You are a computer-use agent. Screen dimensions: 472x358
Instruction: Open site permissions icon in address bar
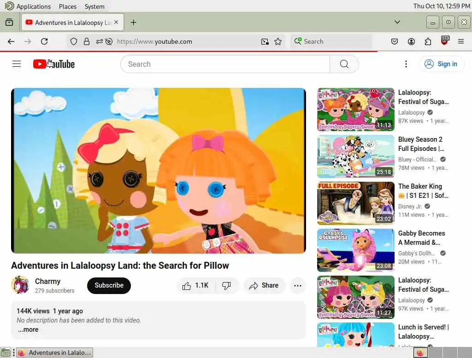tap(100, 41)
